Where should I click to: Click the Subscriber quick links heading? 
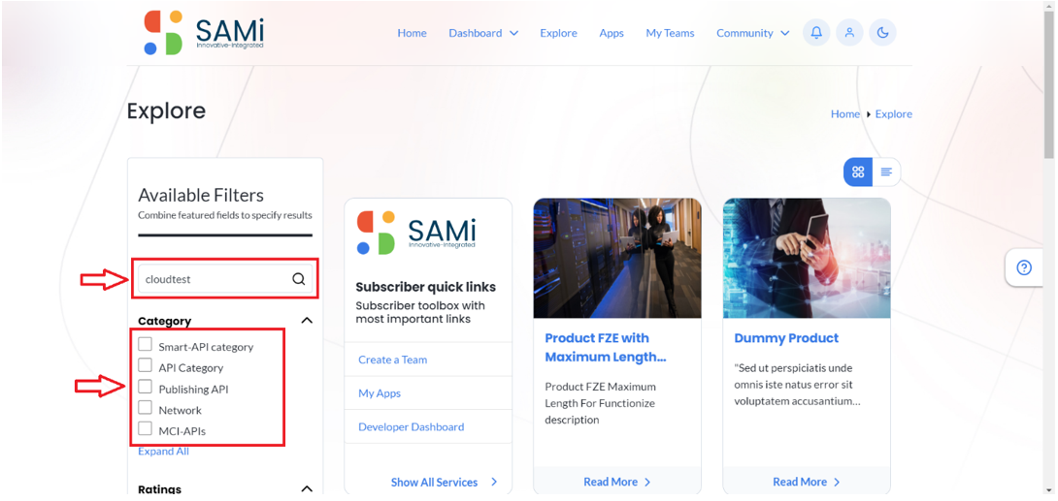(x=426, y=287)
